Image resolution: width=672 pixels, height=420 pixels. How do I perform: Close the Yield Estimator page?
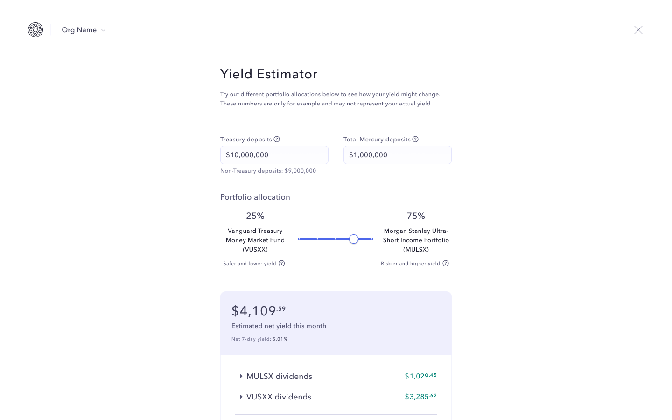click(638, 30)
